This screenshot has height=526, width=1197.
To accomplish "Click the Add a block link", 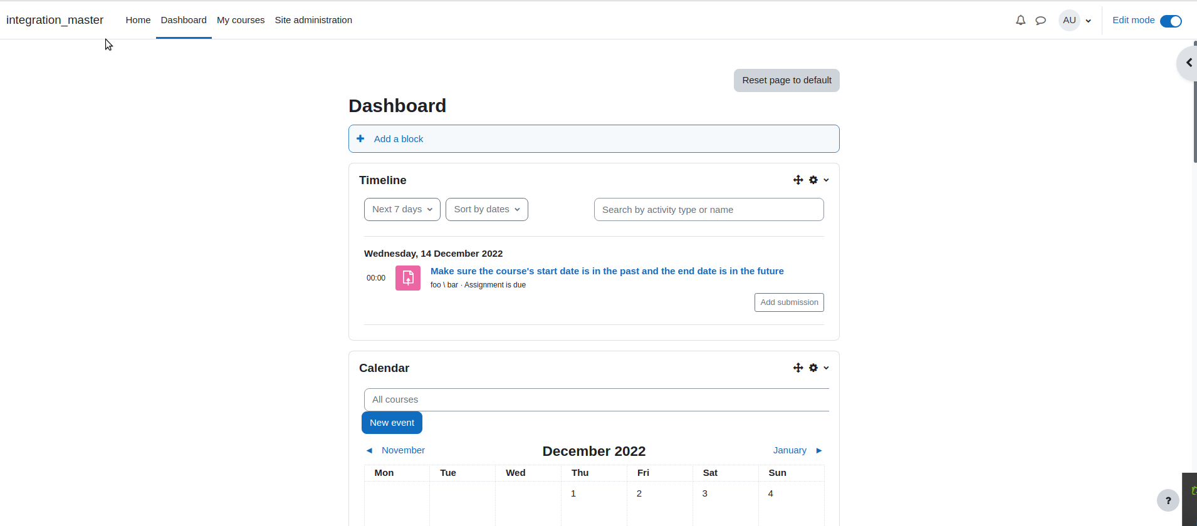I will pyautogui.click(x=399, y=139).
